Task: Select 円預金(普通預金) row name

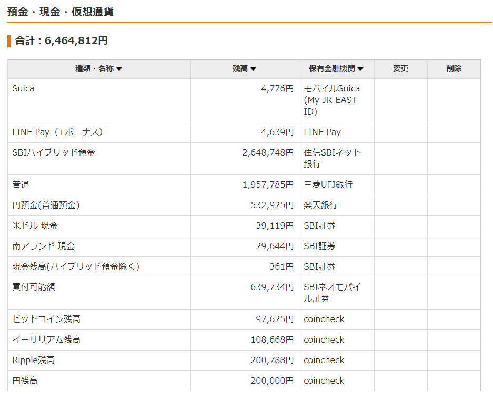Action: (x=46, y=205)
